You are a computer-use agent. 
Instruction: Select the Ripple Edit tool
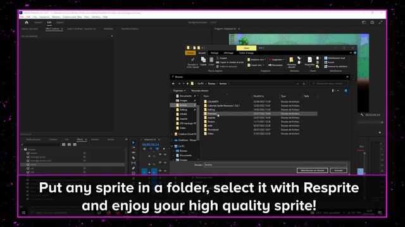[134, 153]
